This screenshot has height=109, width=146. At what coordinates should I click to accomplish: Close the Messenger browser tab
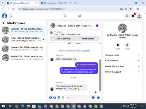(36, 3)
